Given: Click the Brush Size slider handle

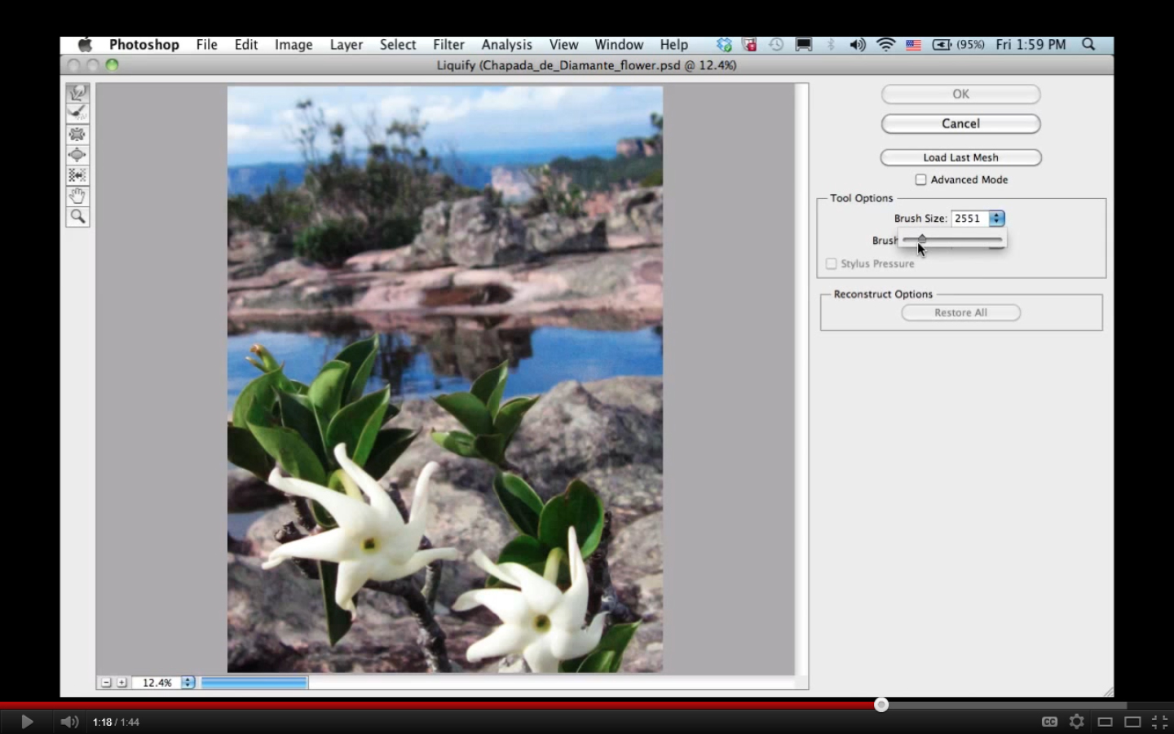Looking at the screenshot, I should (922, 239).
